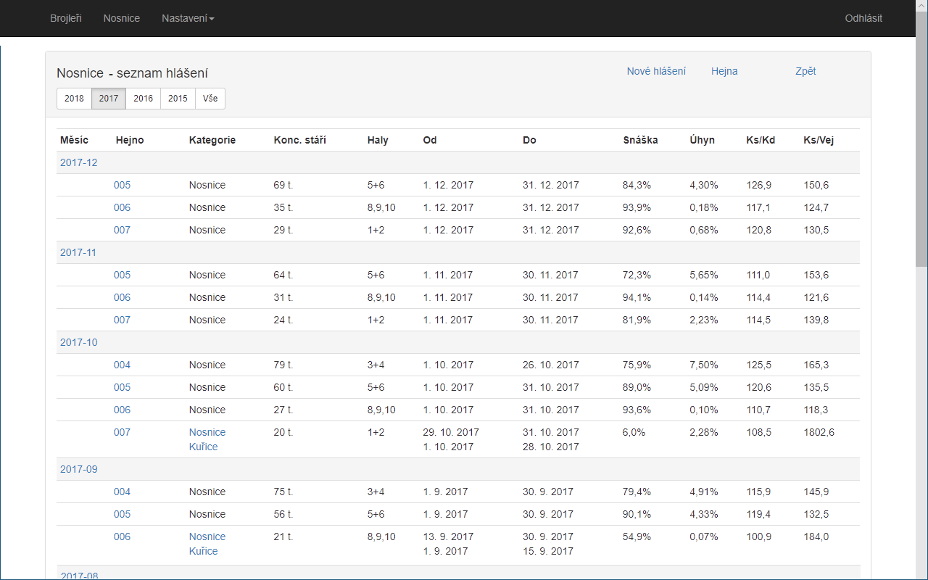Open the 2017-10 month link
Image resolution: width=928 pixels, height=580 pixels.
point(78,342)
